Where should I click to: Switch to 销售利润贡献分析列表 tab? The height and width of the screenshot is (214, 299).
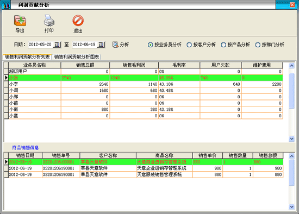(x=27, y=57)
